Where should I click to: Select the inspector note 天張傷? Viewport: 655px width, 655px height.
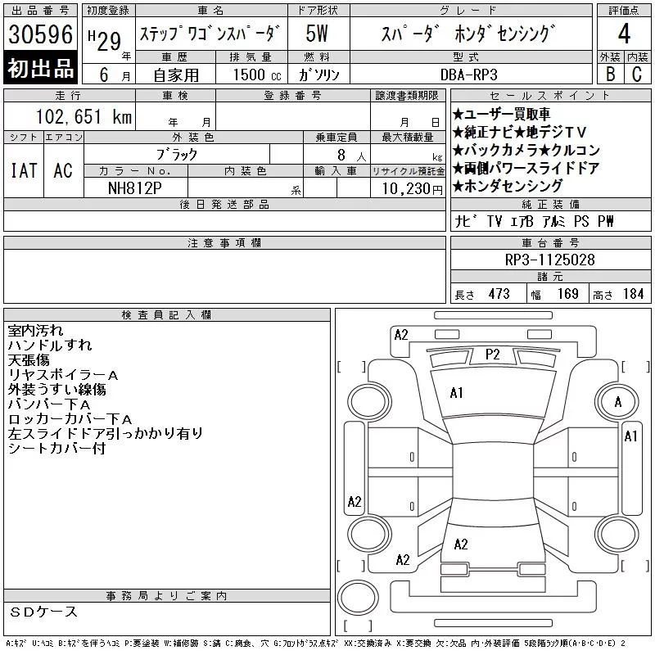coord(29,360)
